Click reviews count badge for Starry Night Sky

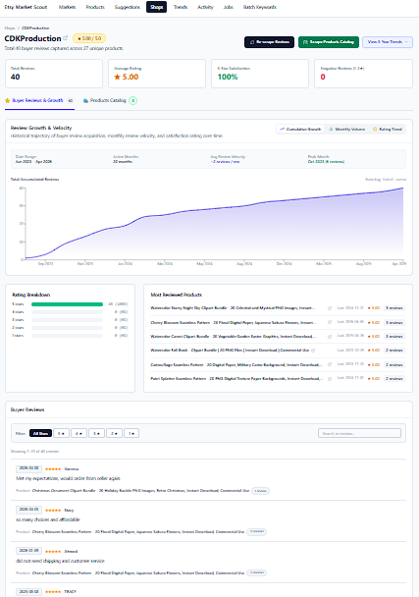[393, 308]
